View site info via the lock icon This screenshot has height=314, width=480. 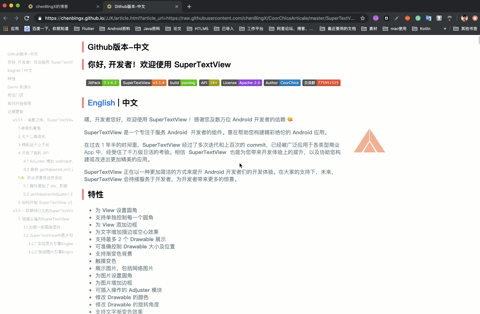(x=40, y=18)
